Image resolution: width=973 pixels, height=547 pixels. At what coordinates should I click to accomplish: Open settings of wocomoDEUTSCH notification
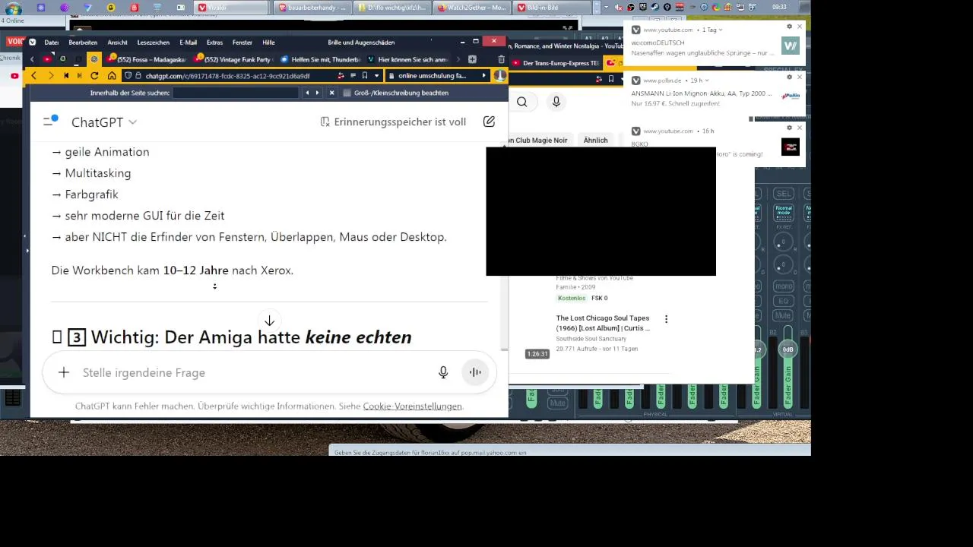[789, 27]
